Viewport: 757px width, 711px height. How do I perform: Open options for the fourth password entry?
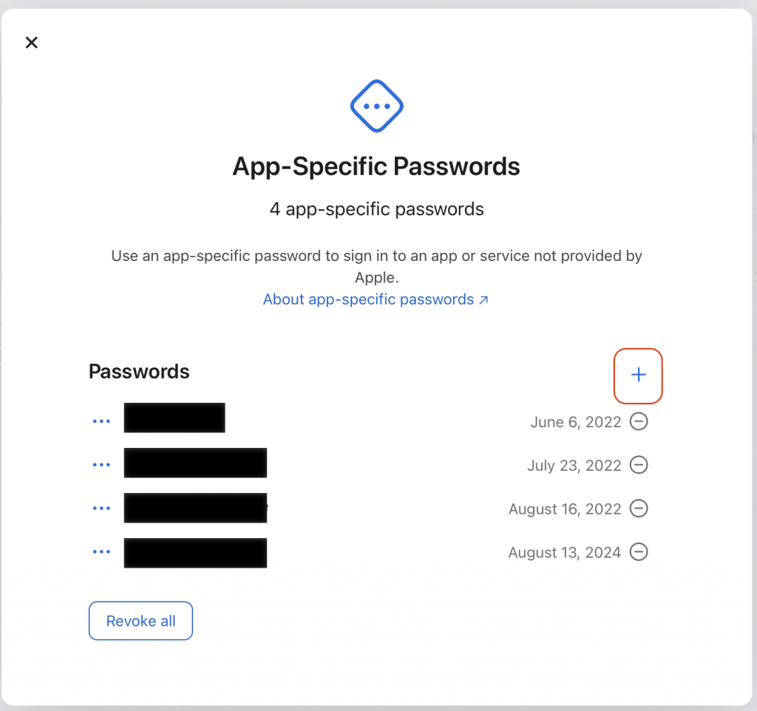tap(101, 551)
